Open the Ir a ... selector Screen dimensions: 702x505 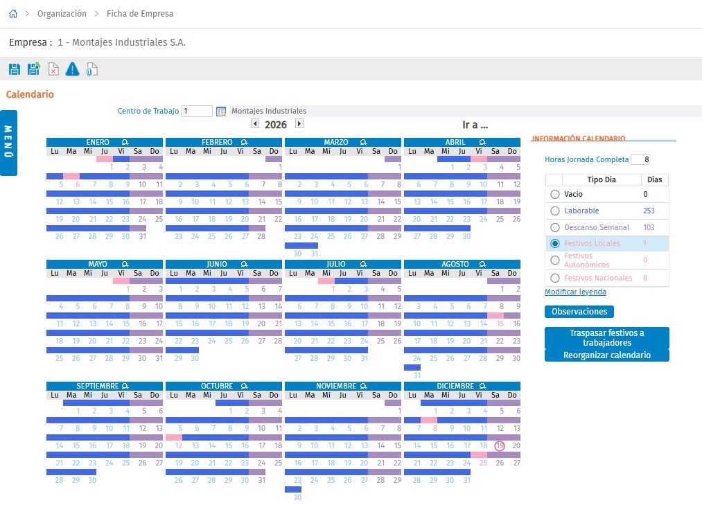pos(475,125)
